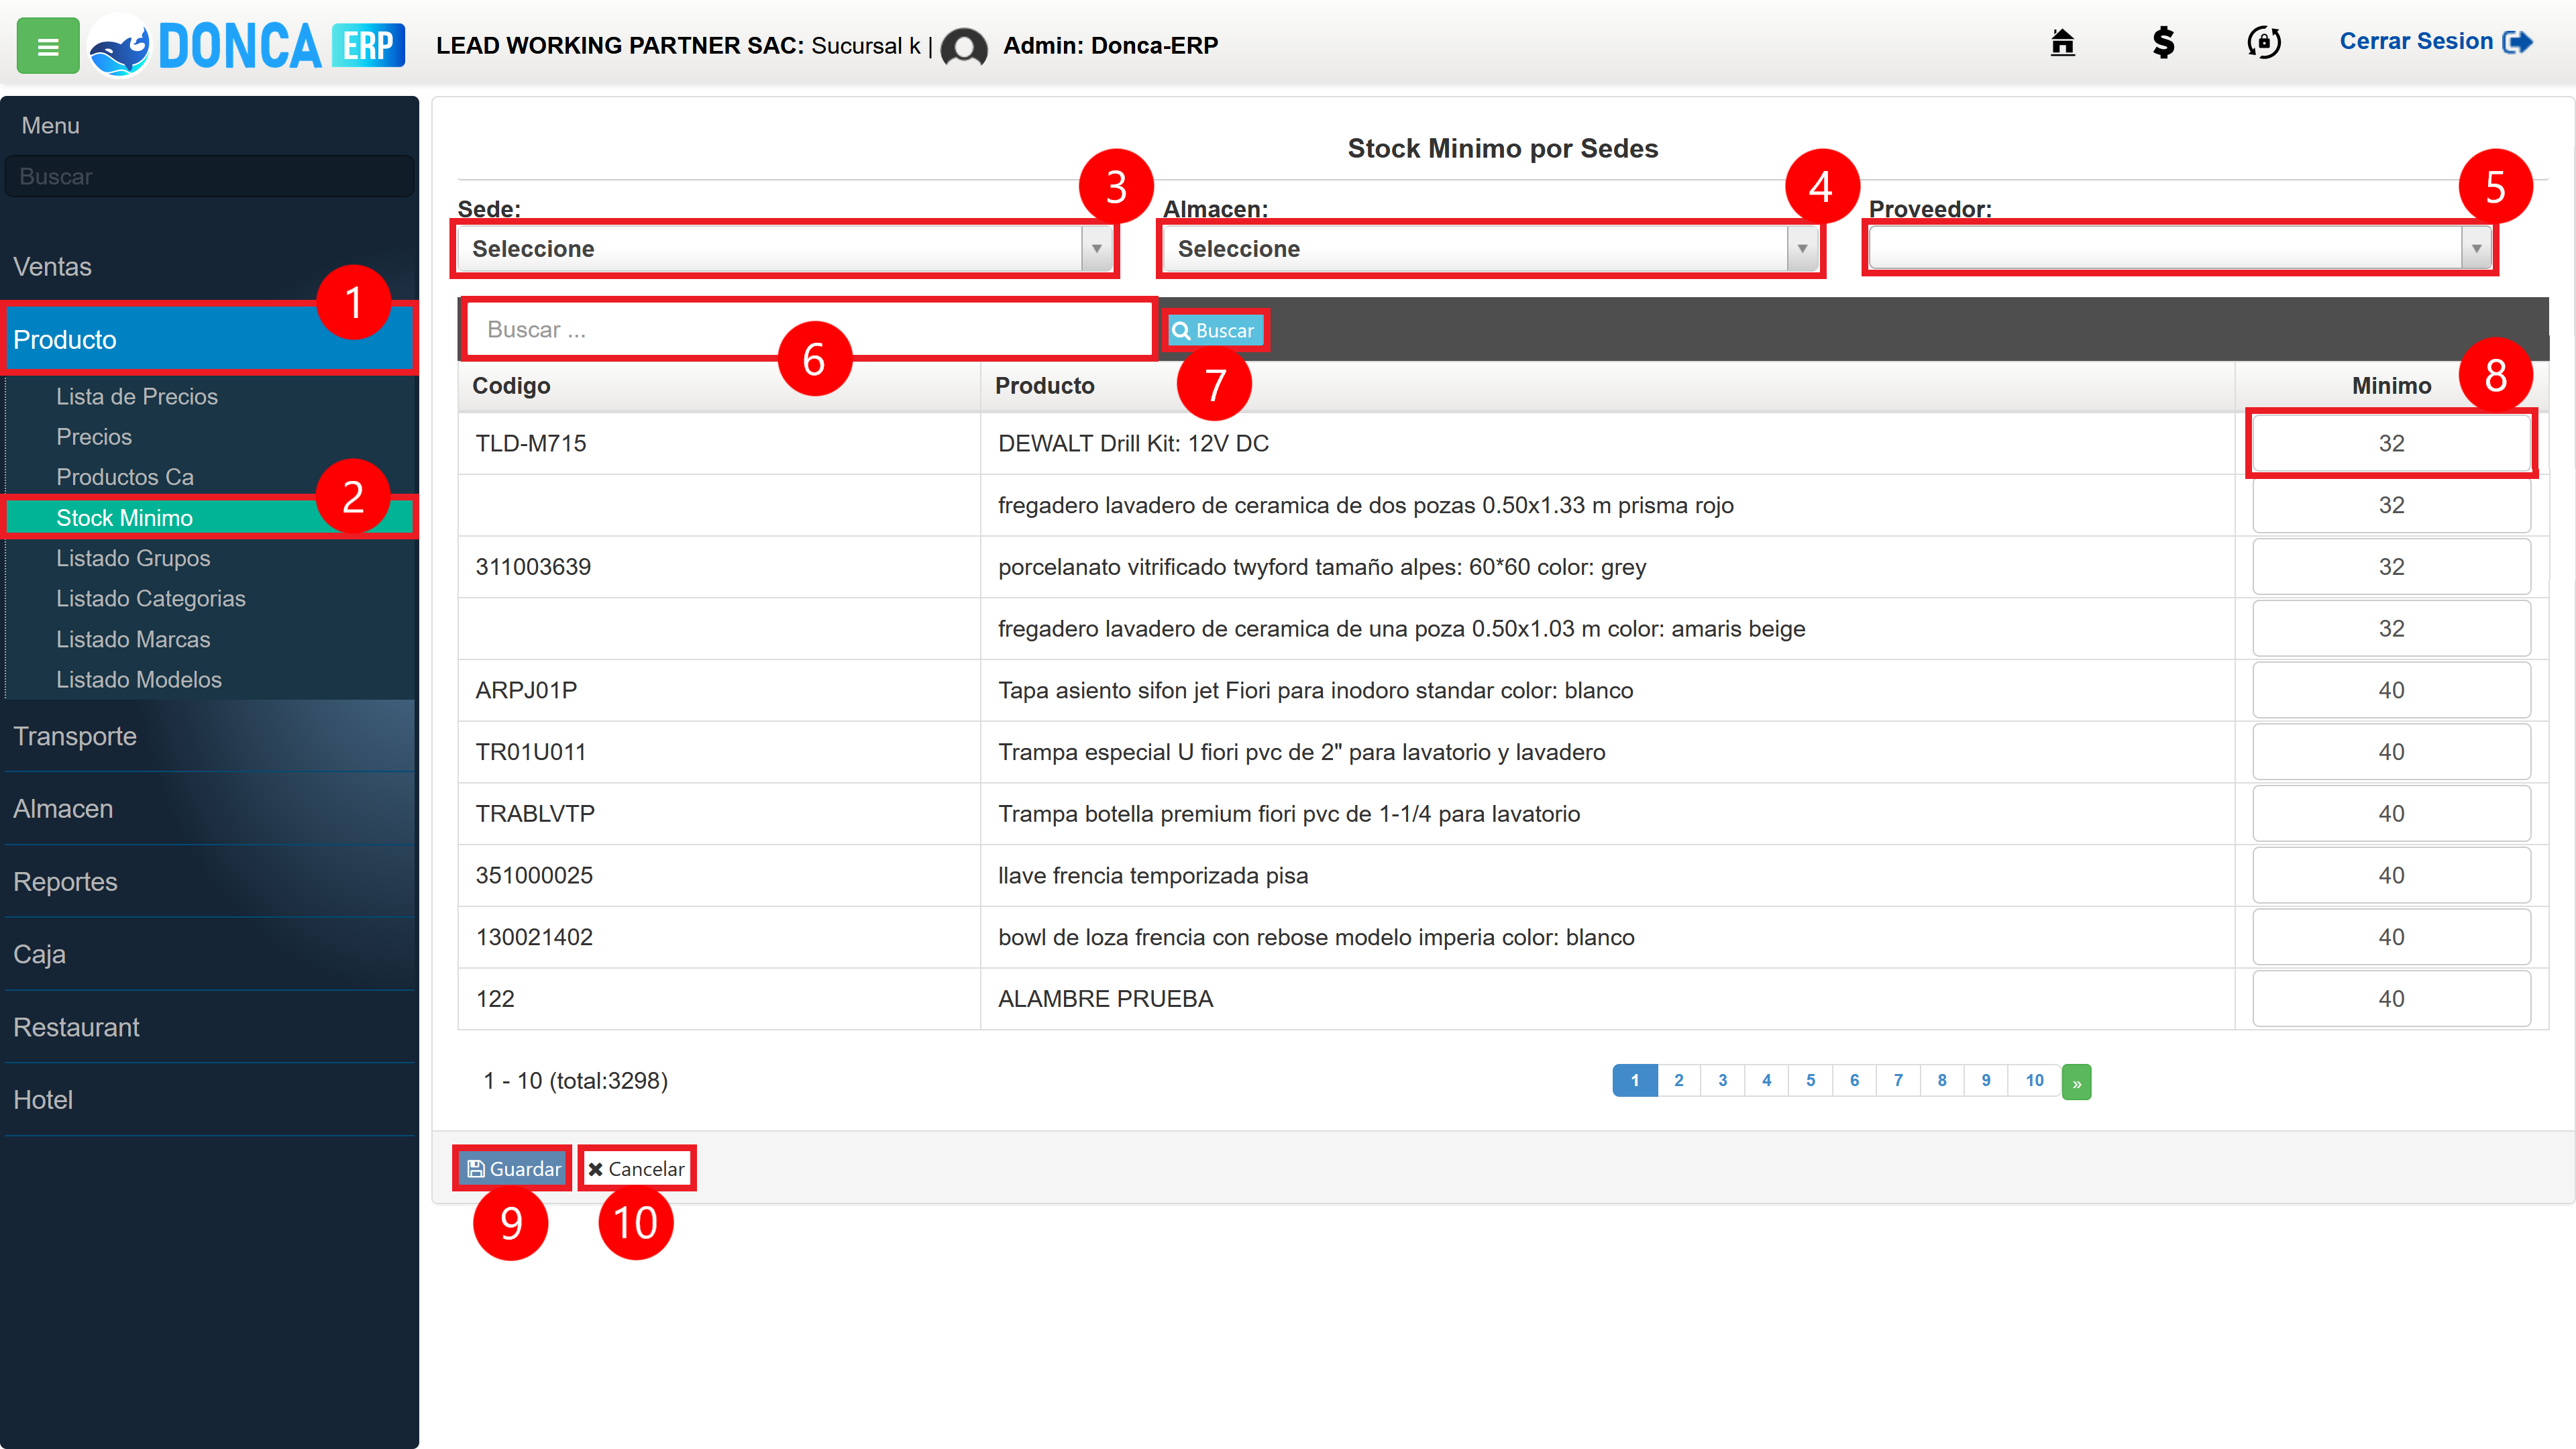Open Listado Modelos submenu item

point(139,679)
